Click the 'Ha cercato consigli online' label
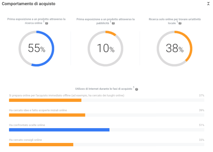The width and height of the screenshot is (213, 152). point(25,140)
